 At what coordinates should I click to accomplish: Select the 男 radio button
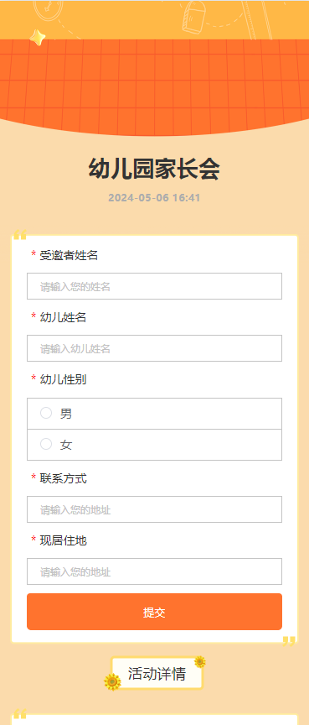pyautogui.click(x=46, y=413)
